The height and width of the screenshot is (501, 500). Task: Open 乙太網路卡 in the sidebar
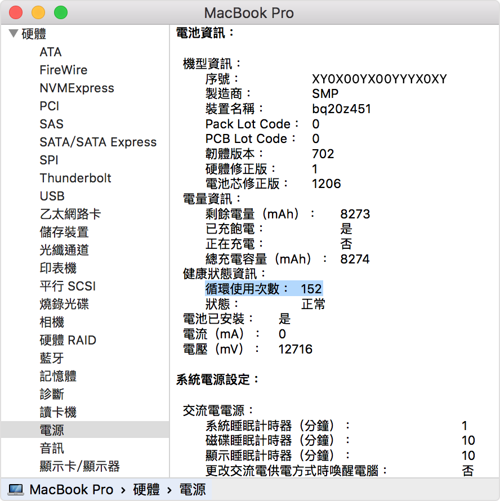pyautogui.click(x=70, y=214)
